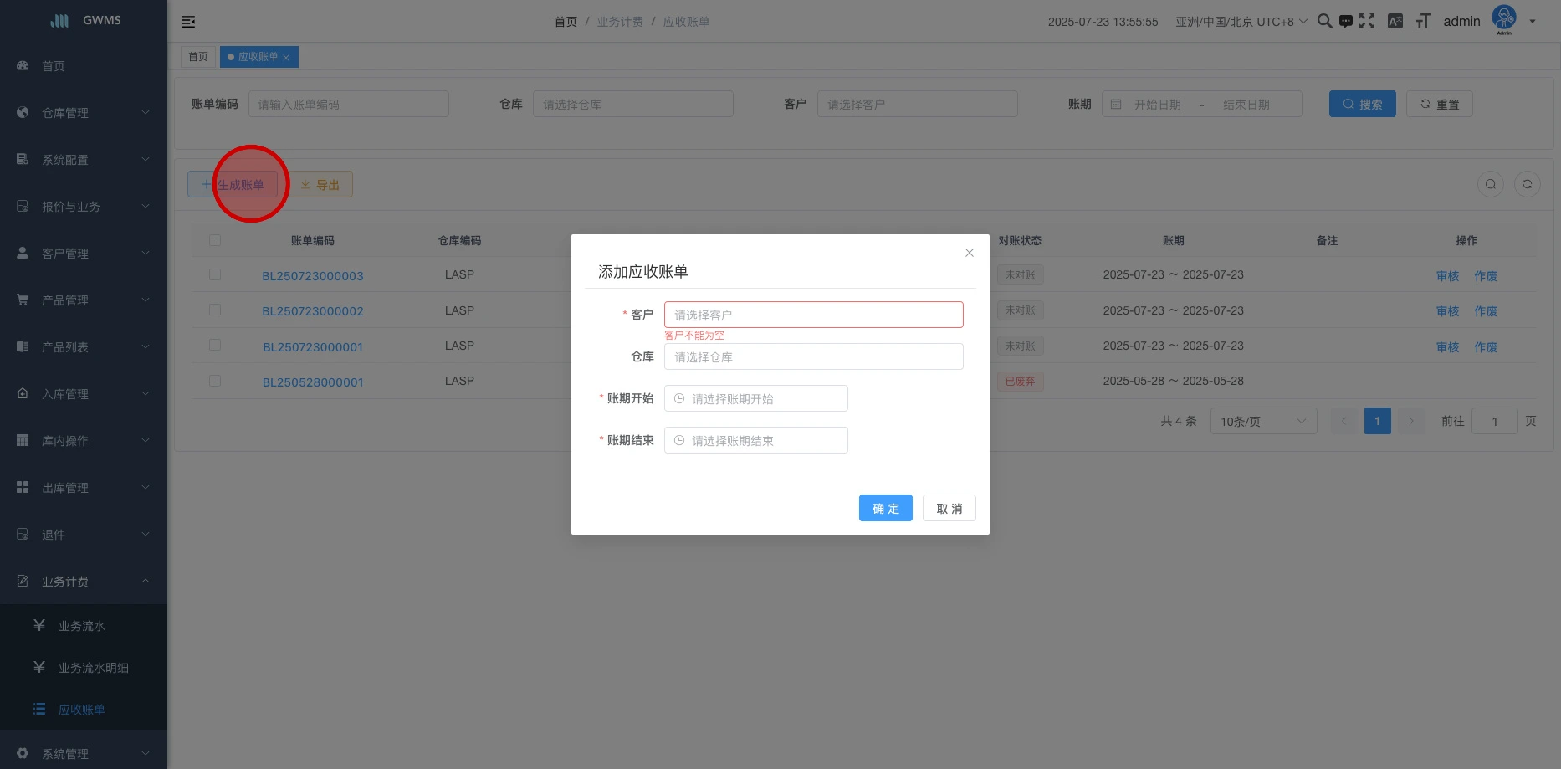Click the round refresh table icon
The width and height of the screenshot is (1561, 769).
[1527, 184]
